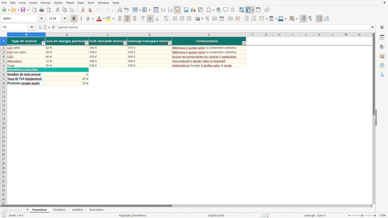This screenshot has height=218, width=388.
Task: Open sidebar Gallery panel icon
Action: (x=382, y=56)
